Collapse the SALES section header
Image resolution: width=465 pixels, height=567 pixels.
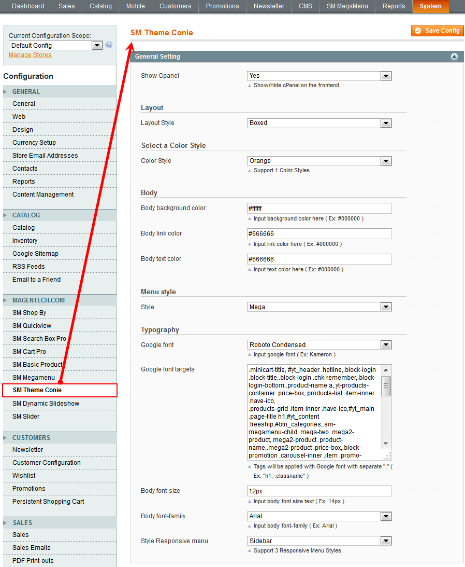pos(60,523)
